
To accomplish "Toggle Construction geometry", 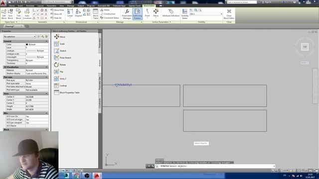I will click(108, 14).
